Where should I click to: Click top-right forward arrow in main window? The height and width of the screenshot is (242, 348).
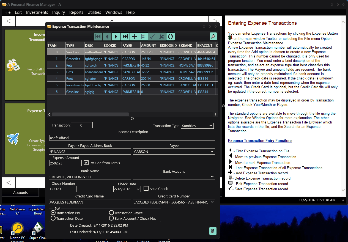point(215,21)
